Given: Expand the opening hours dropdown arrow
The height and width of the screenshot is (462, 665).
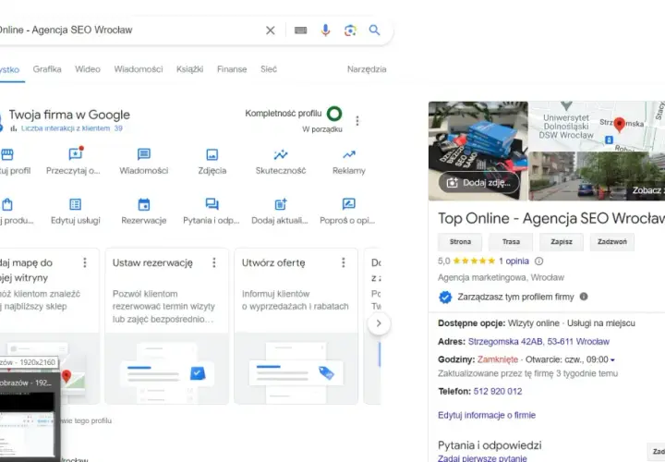Looking at the screenshot, I should click(x=612, y=360).
